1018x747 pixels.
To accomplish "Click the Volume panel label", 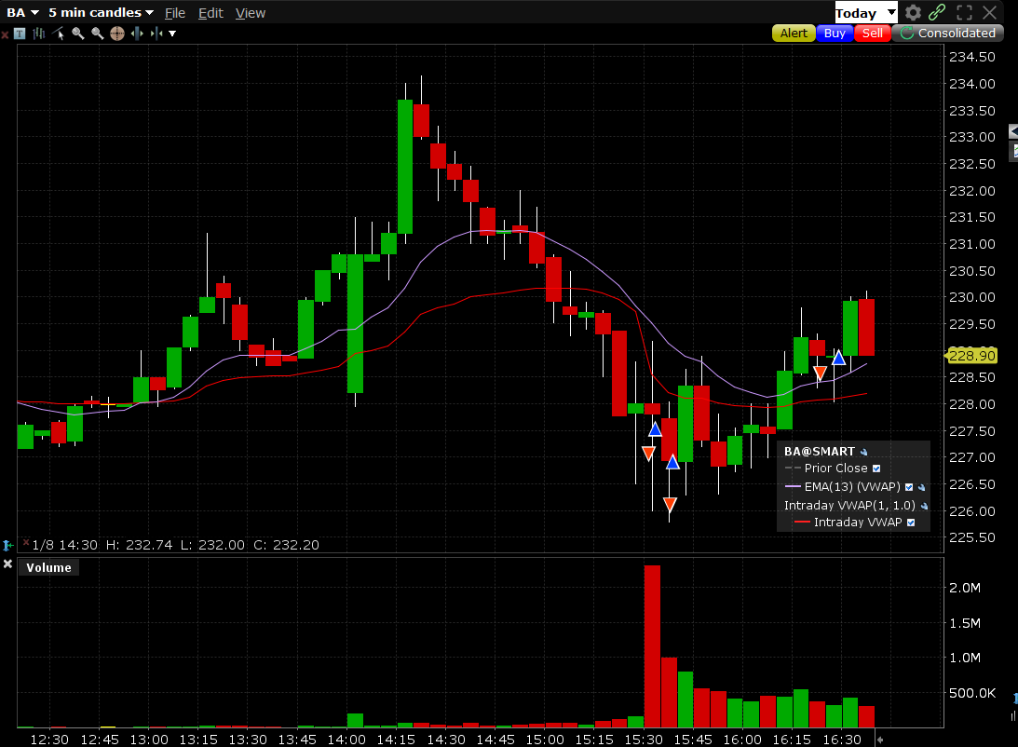I will coord(48,567).
